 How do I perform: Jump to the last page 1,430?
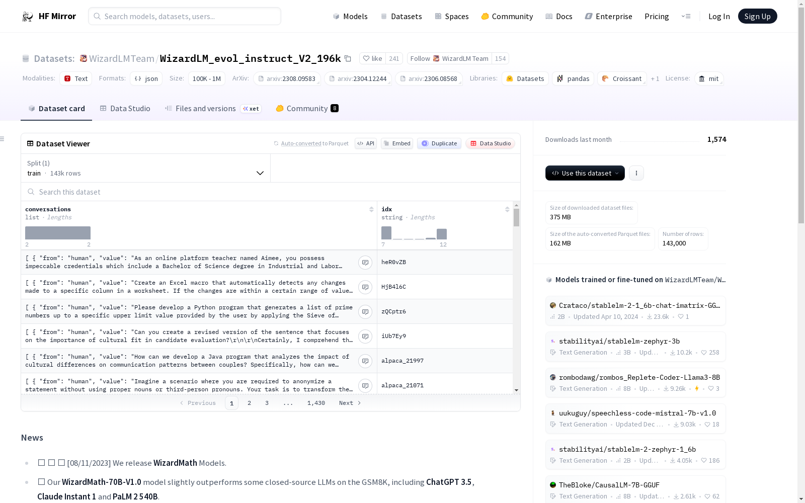click(316, 403)
